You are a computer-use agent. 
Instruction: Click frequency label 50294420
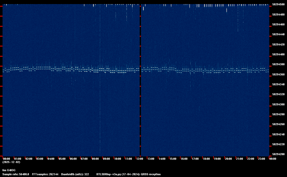279,44
